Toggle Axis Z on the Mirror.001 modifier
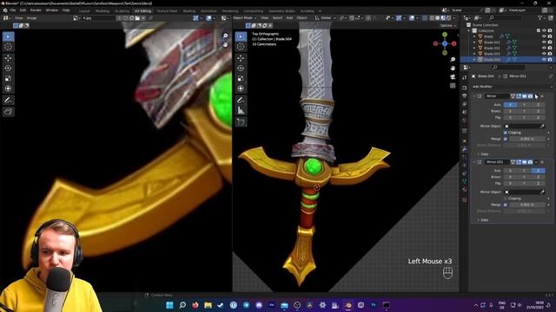This screenshot has height=312, width=556. pos(538,171)
